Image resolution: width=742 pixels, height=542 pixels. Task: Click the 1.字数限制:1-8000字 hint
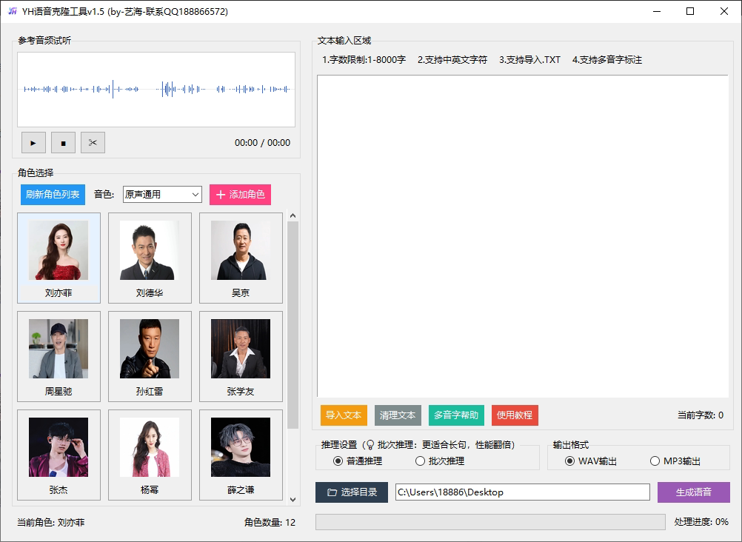364,60
